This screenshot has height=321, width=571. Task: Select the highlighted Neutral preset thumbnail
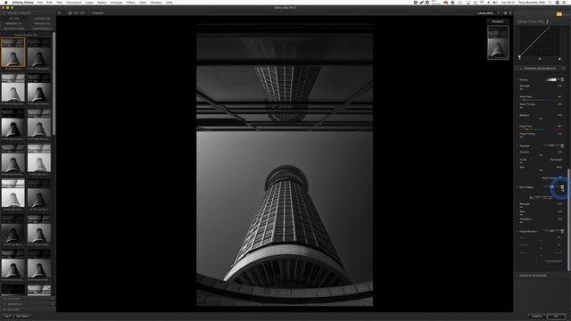click(x=13, y=52)
